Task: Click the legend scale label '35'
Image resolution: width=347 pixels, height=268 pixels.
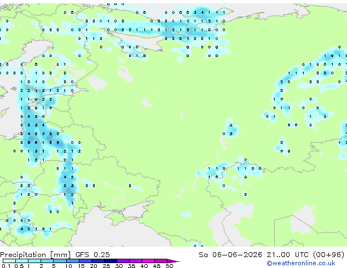Action: coord(131,266)
